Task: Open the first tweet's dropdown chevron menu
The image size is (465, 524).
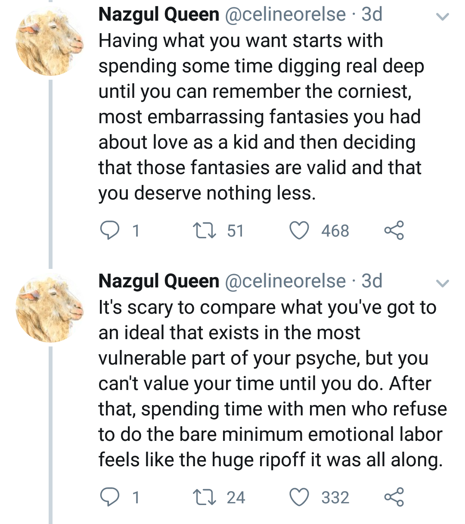Action: coord(443,17)
